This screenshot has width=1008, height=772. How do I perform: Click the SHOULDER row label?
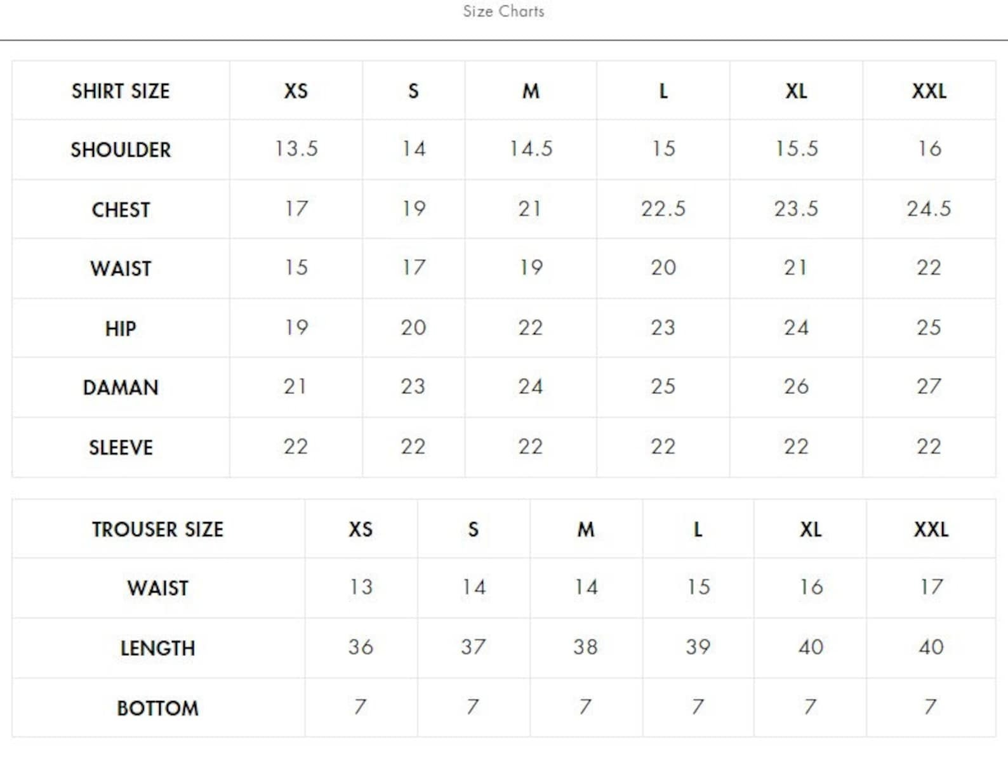(x=121, y=150)
